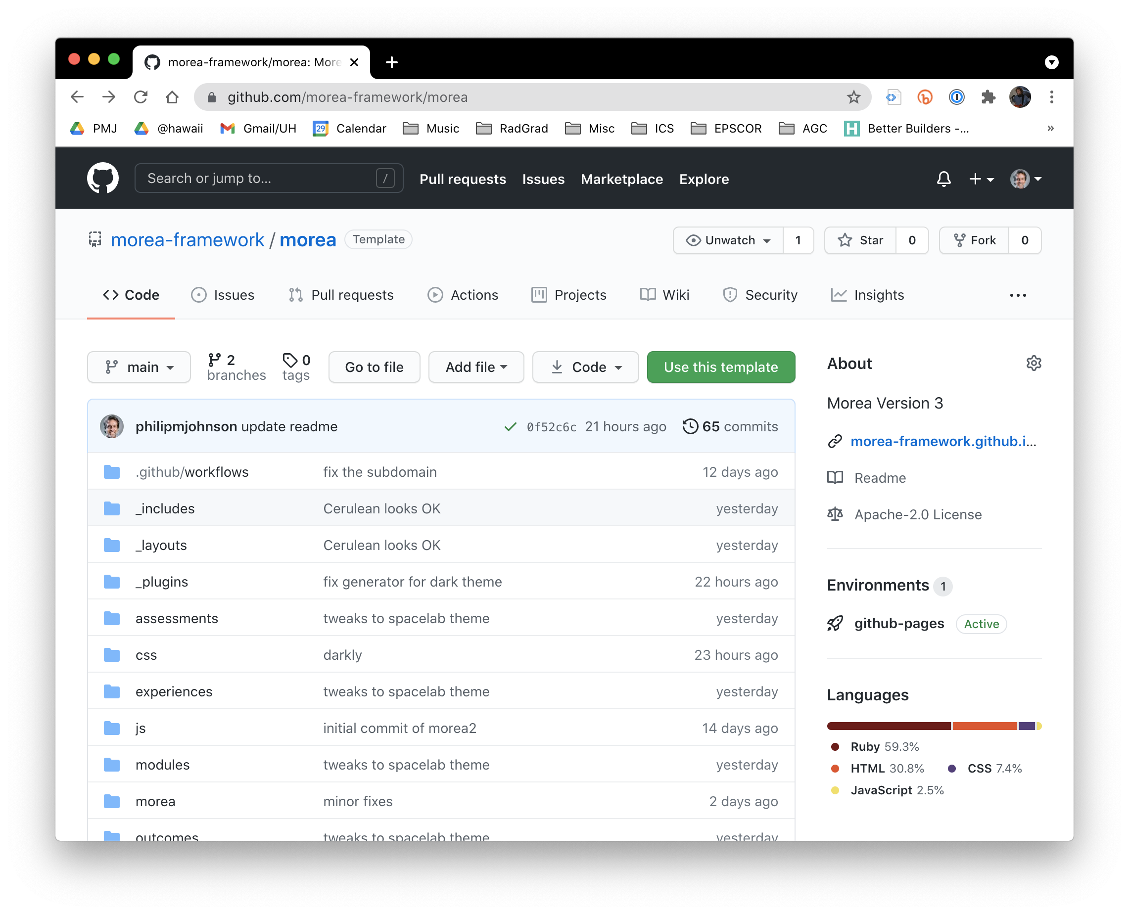The width and height of the screenshot is (1129, 914).
Task: Open the RadGrad bookmarks folder
Action: (513, 129)
